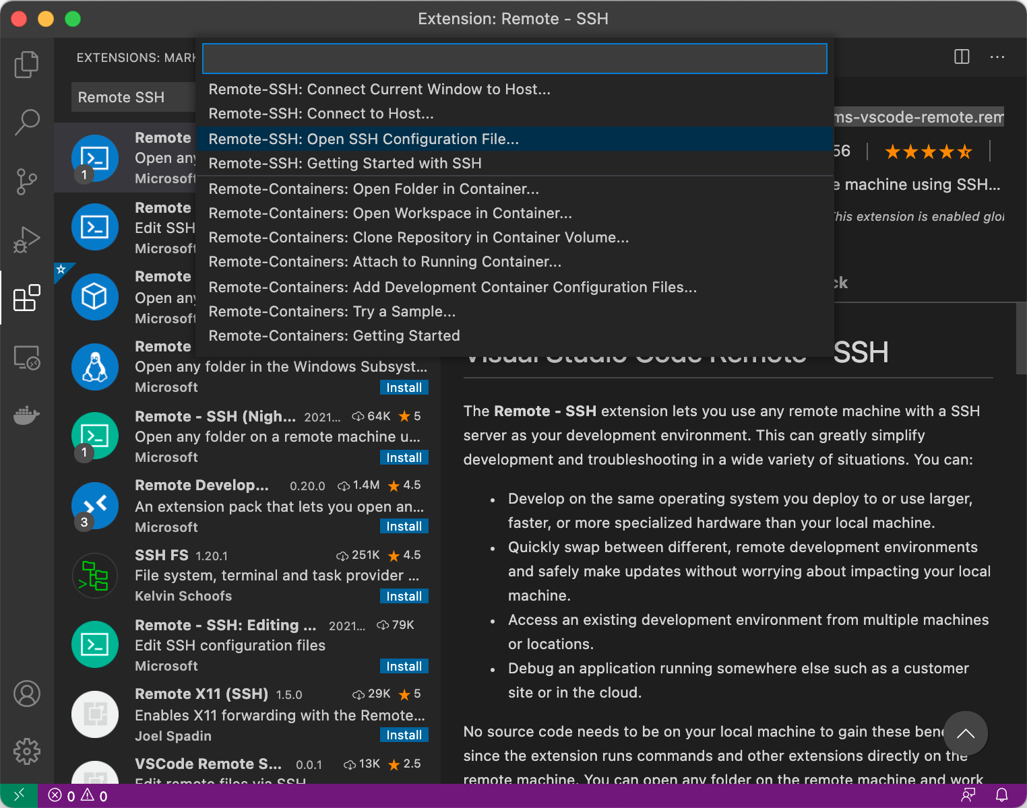The height and width of the screenshot is (808, 1027).
Task: Click the Remote SSH extensions search field
Action: point(133,98)
